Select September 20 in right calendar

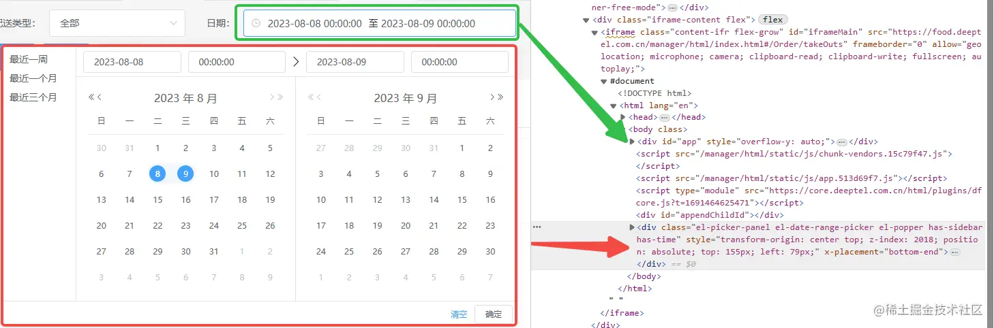point(406,226)
